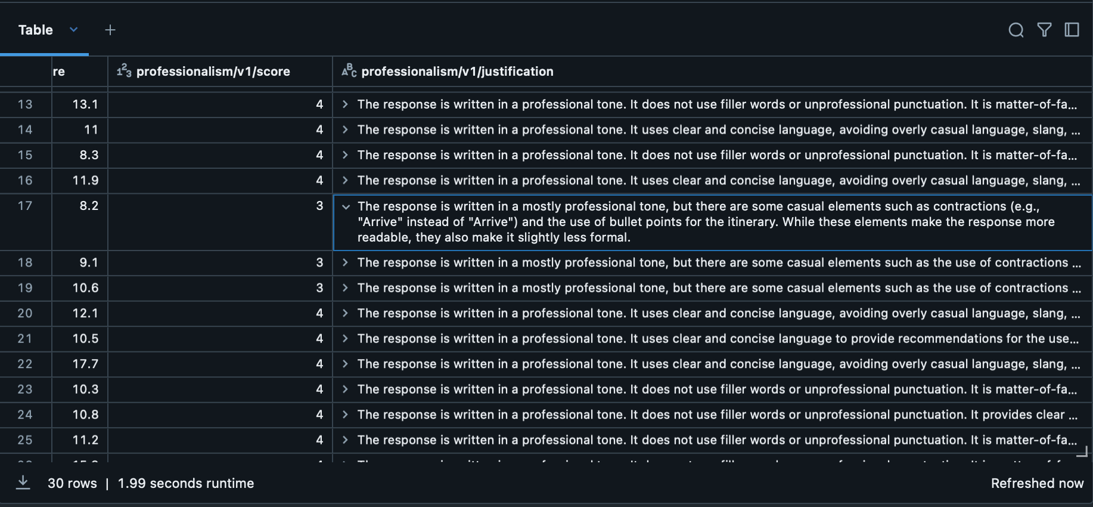Expand row 21 justification text
Screen dimensions: 1093x507
tap(345, 339)
